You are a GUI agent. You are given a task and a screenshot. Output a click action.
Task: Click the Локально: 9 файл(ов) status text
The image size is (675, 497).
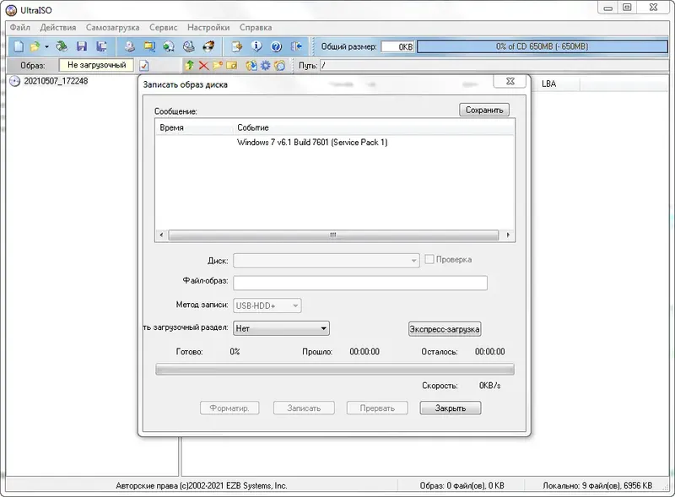pos(597,485)
